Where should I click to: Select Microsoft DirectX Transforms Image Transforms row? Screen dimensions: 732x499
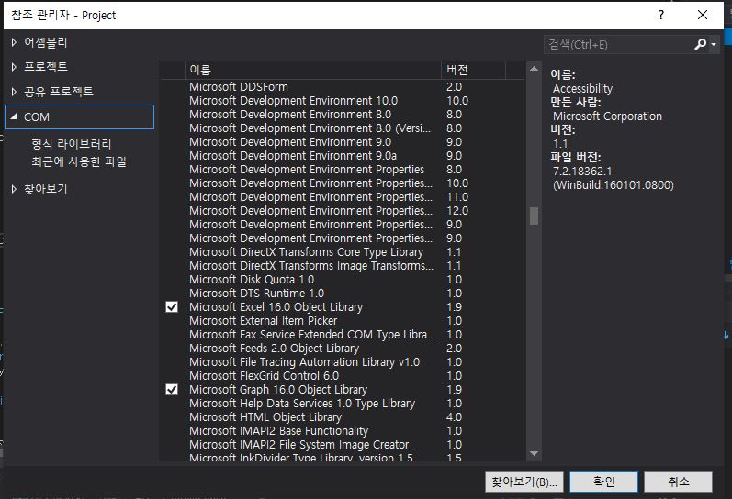(343, 266)
